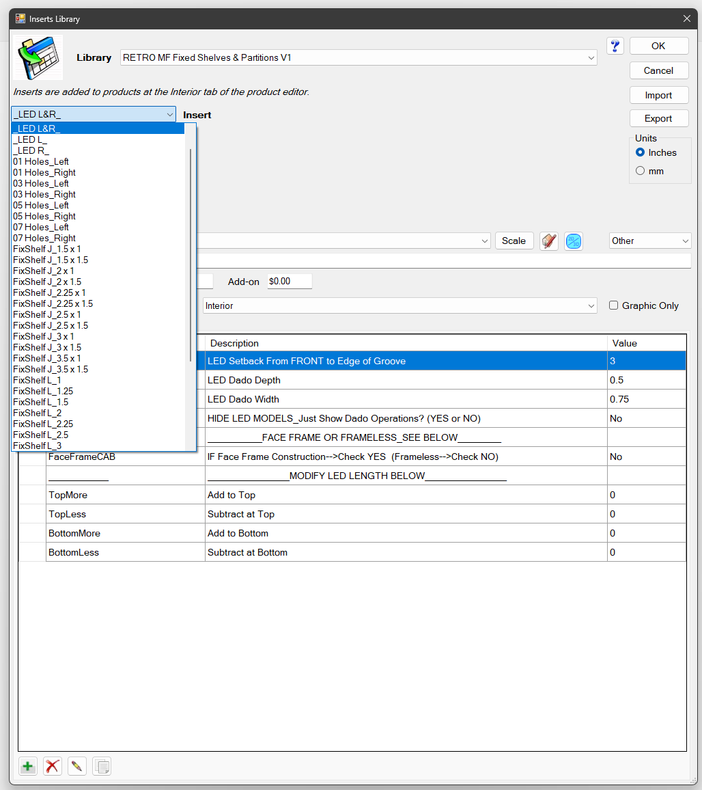The height and width of the screenshot is (790, 702).
Task: Click the pencil edit parameter icon
Action: click(x=77, y=766)
